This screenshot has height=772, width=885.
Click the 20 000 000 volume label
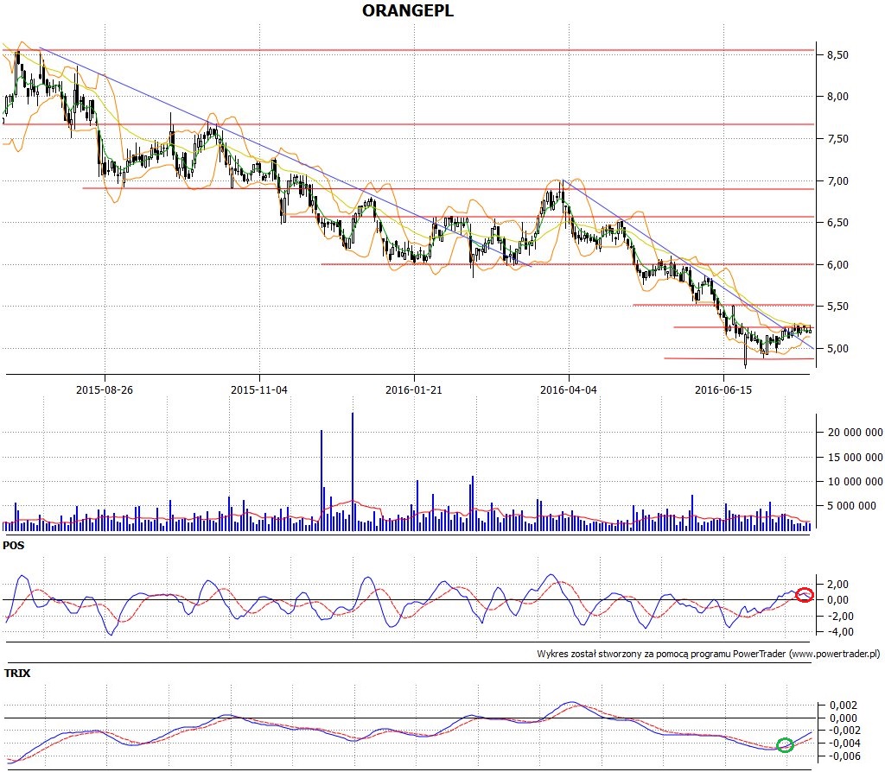pyautogui.click(x=855, y=433)
